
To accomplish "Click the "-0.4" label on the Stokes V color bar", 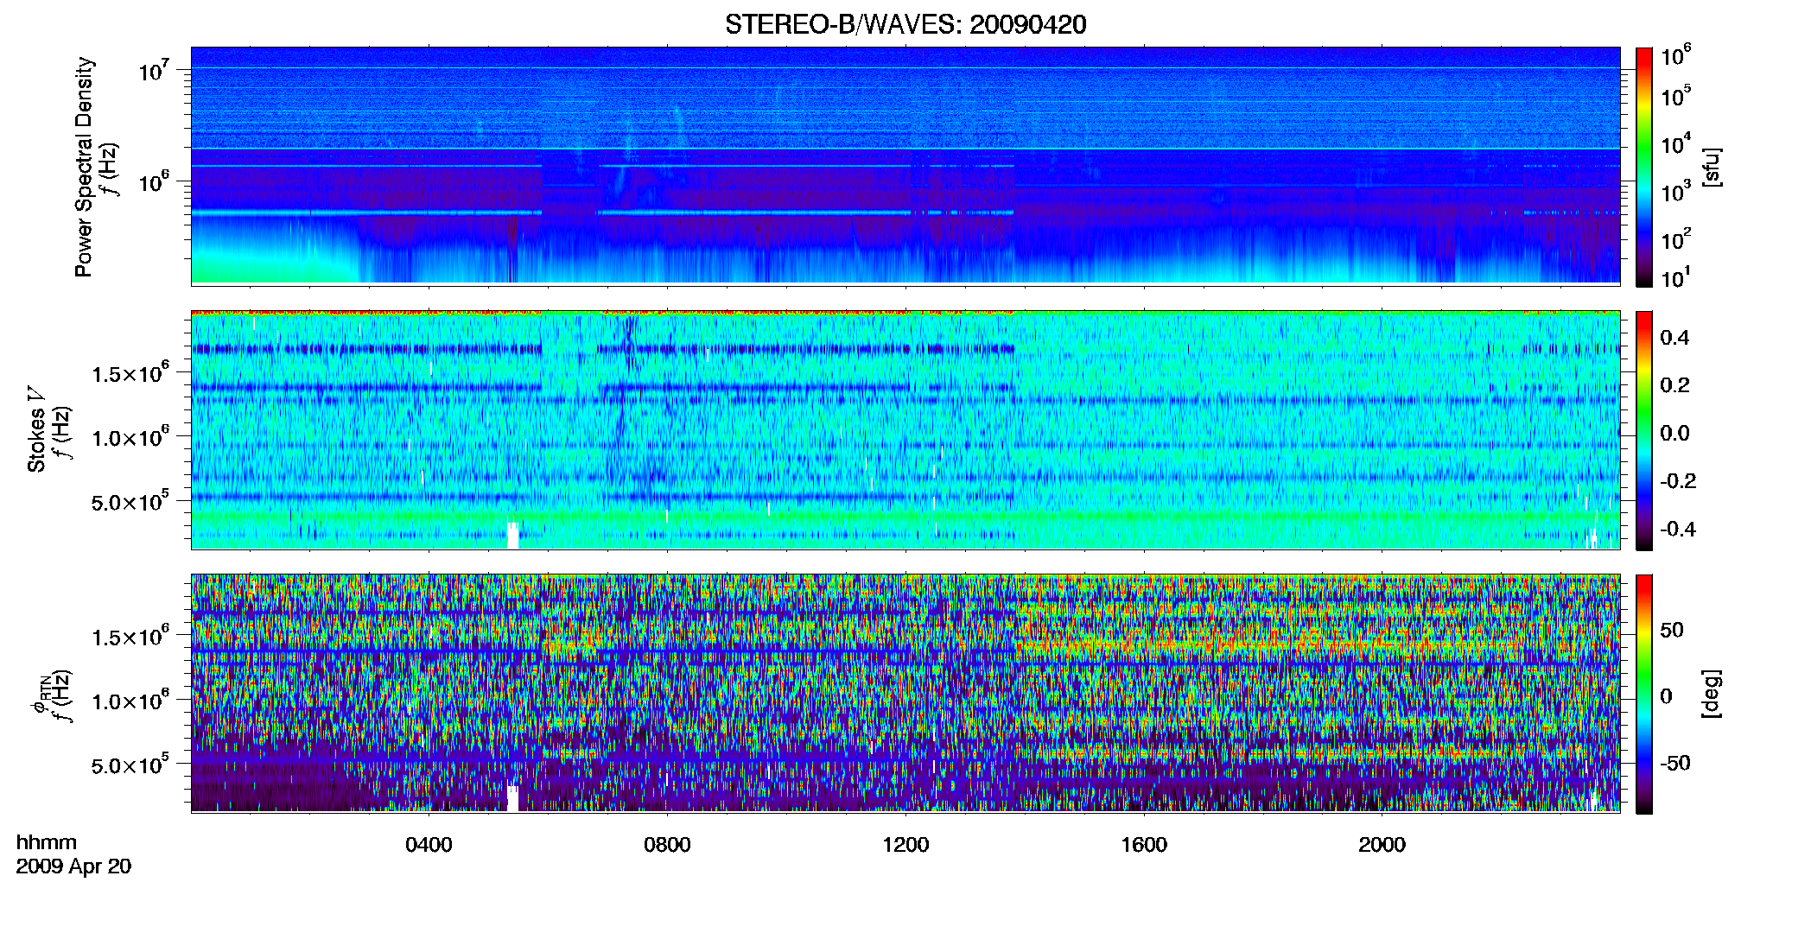I will 1678,529.
